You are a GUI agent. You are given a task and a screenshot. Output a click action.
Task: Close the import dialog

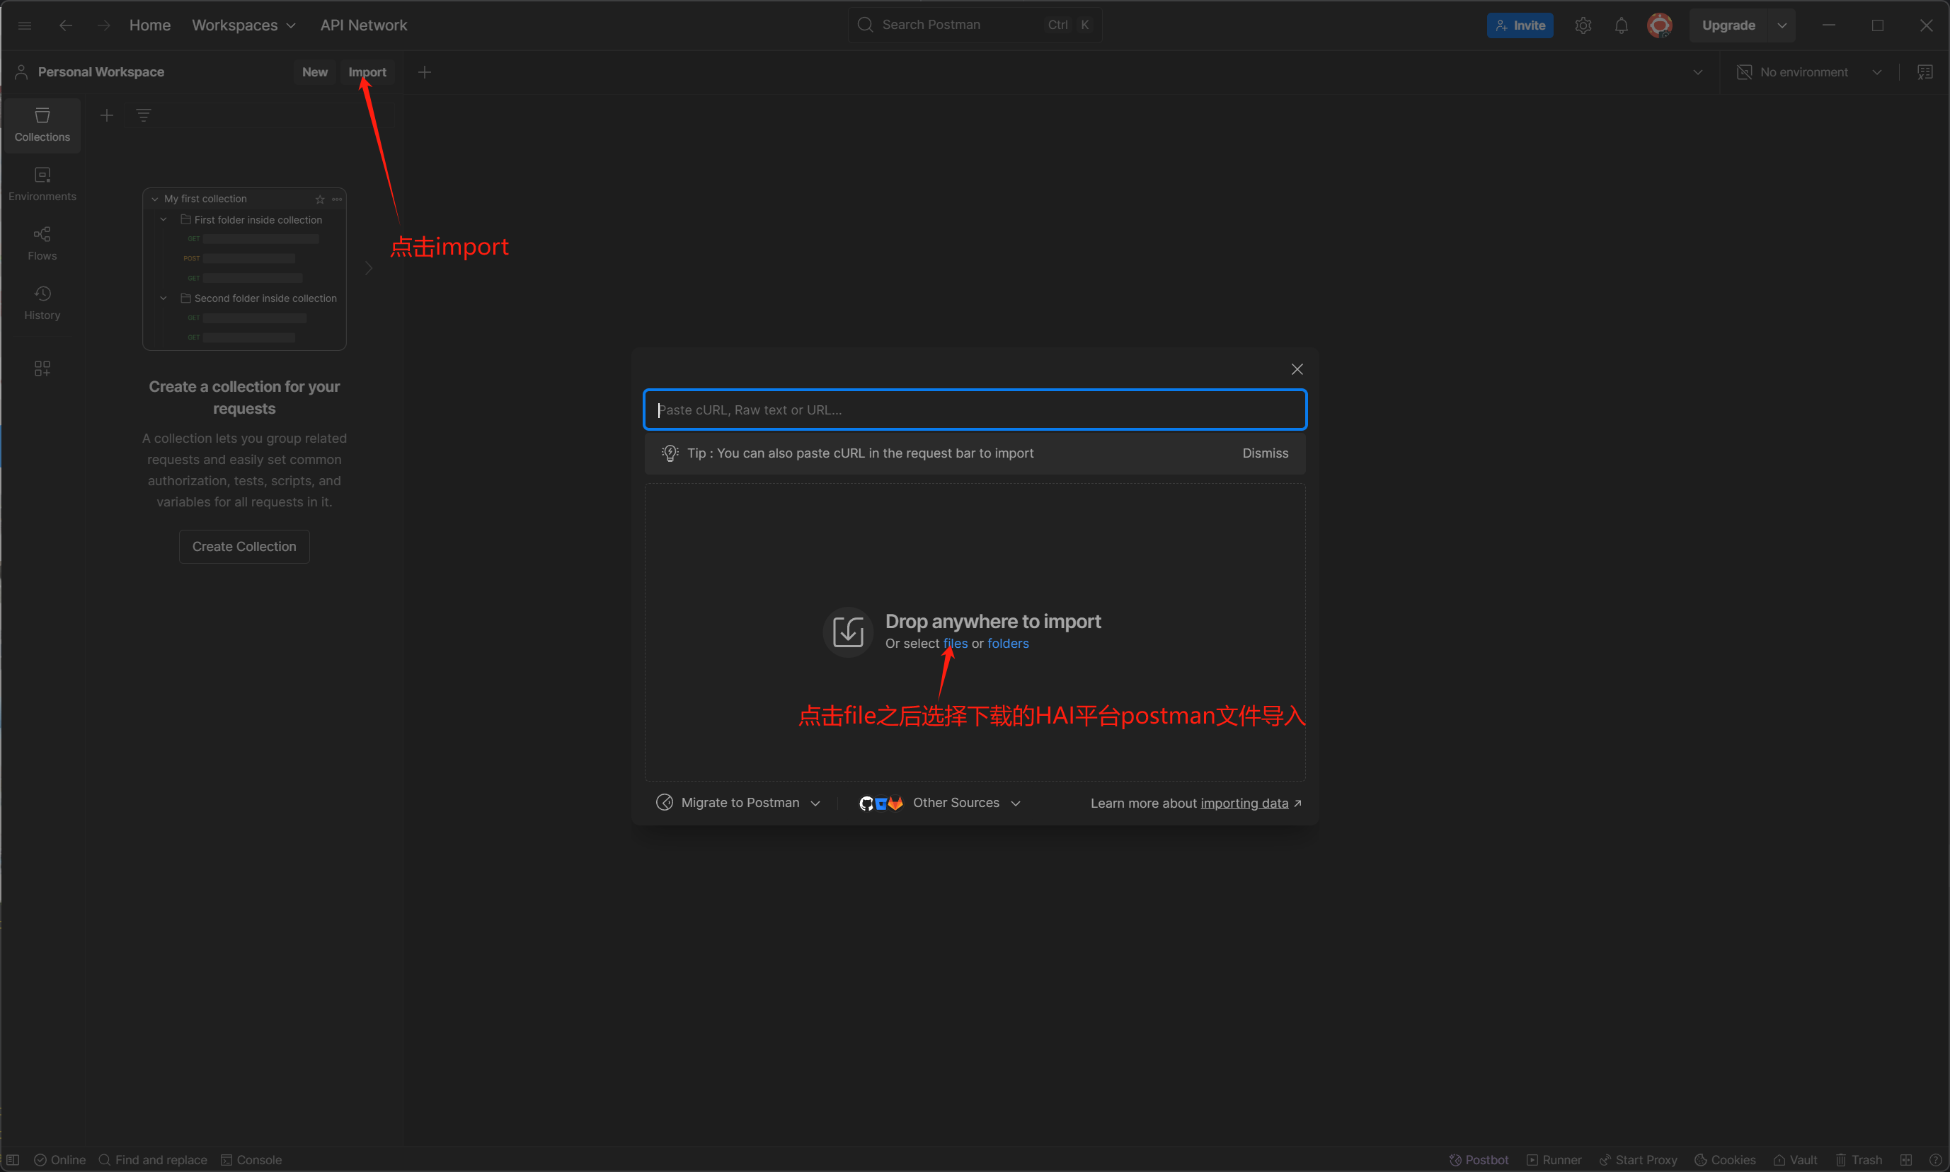pyautogui.click(x=1297, y=369)
